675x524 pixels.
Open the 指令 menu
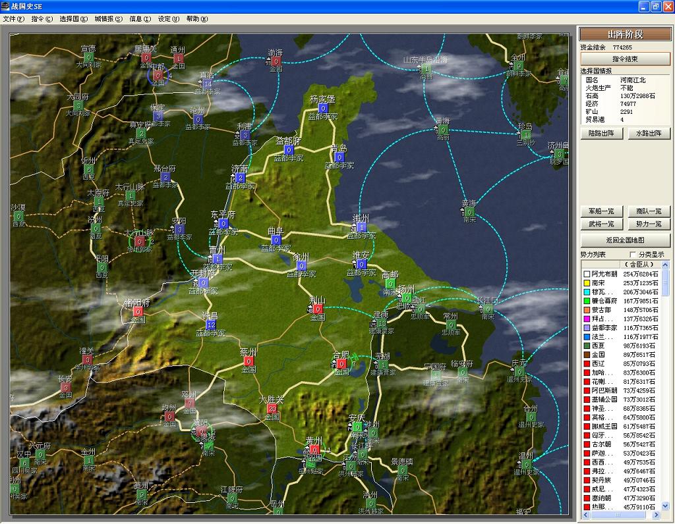click(41, 19)
